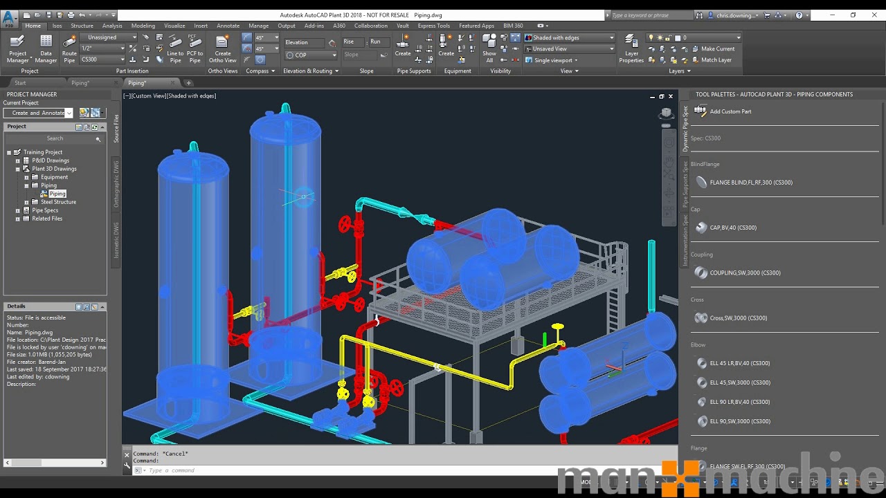Screen dimensions: 886x498
Task: Toggle the layer freeze sun icon
Action: coord(659,37)
